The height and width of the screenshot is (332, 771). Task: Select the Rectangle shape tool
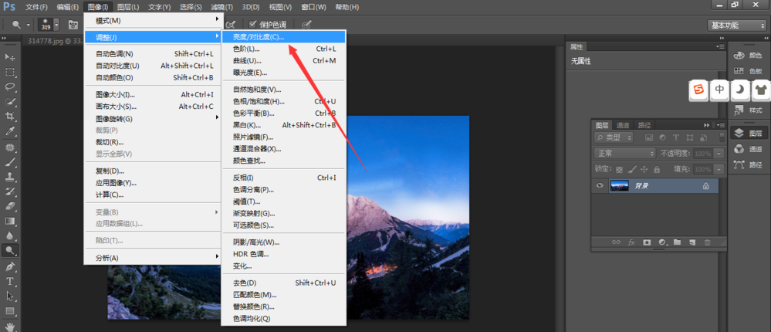tap(10, 311)
